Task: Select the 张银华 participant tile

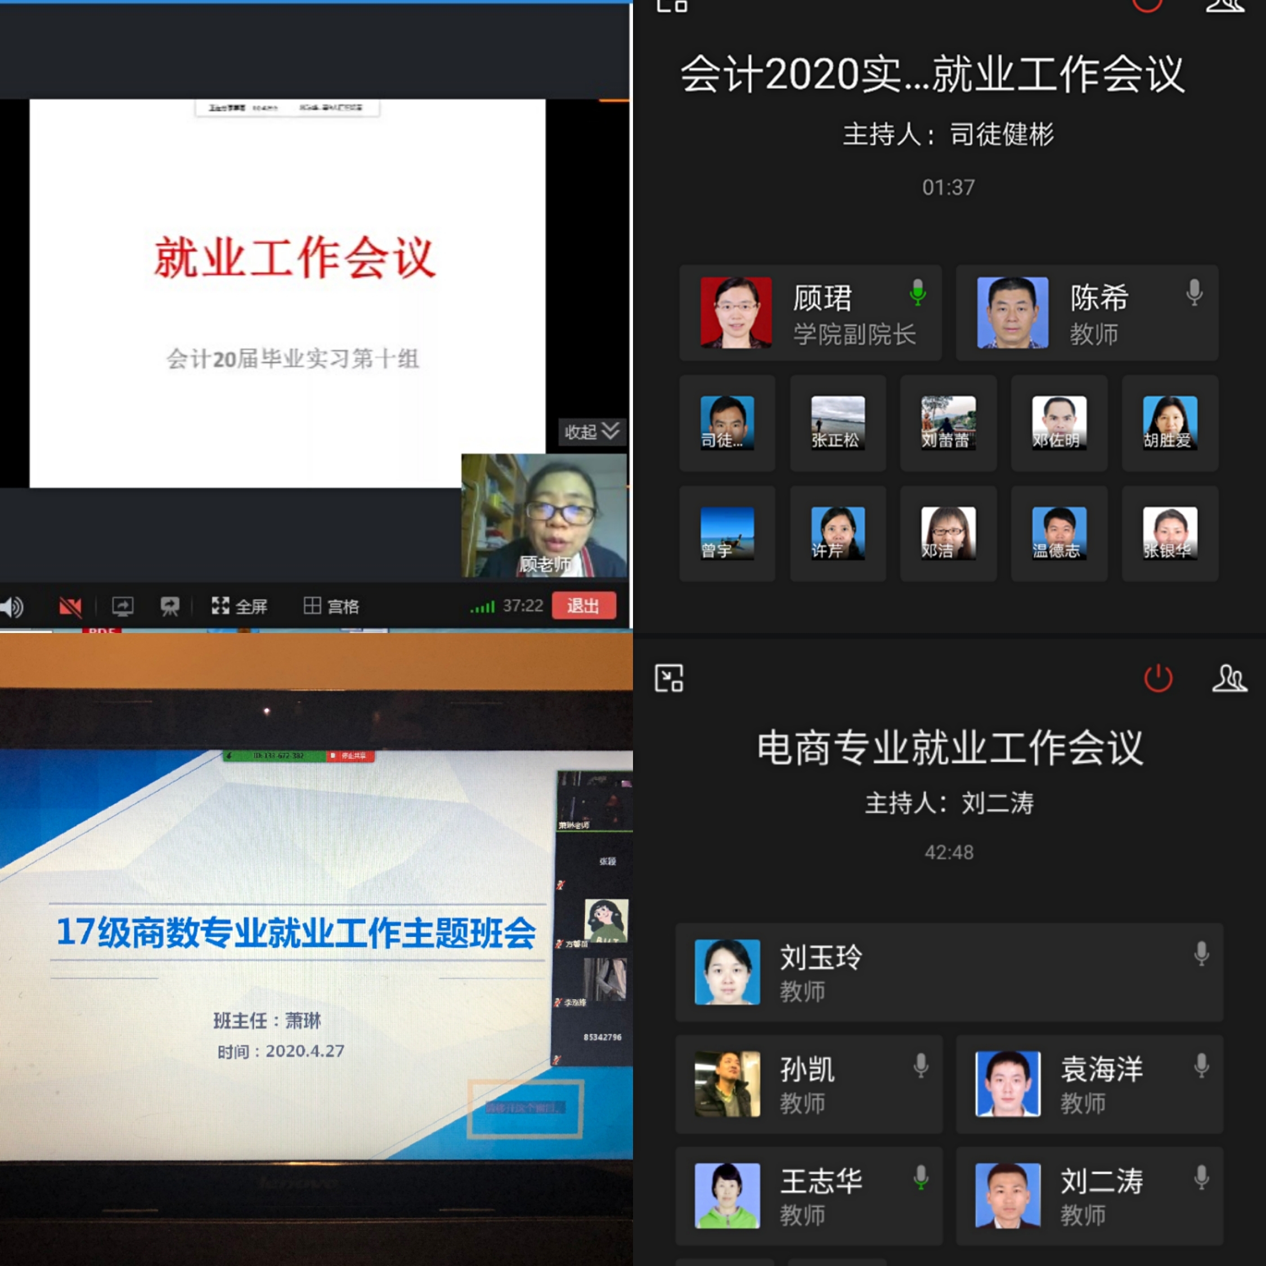Action: point(1170,533)
